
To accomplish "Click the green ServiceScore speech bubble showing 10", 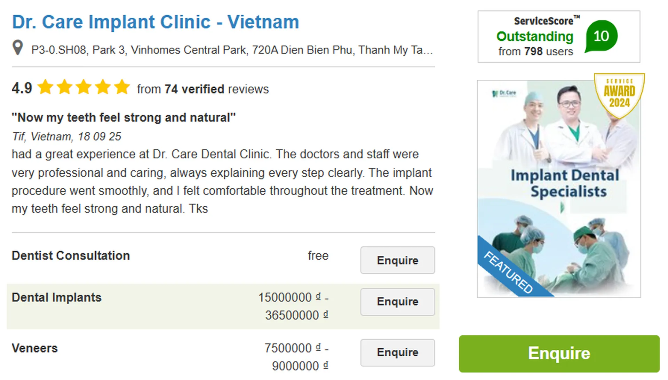I will coord(601,36).
